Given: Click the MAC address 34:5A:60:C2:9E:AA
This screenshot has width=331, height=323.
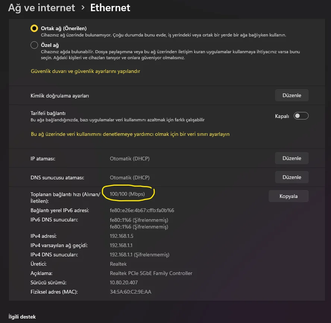Looking at the screenshot, I should tap(130, 292).
